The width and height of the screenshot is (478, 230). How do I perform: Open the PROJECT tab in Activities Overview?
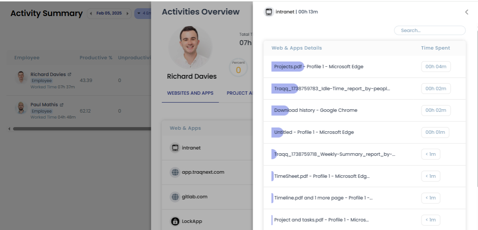(240, 93)
